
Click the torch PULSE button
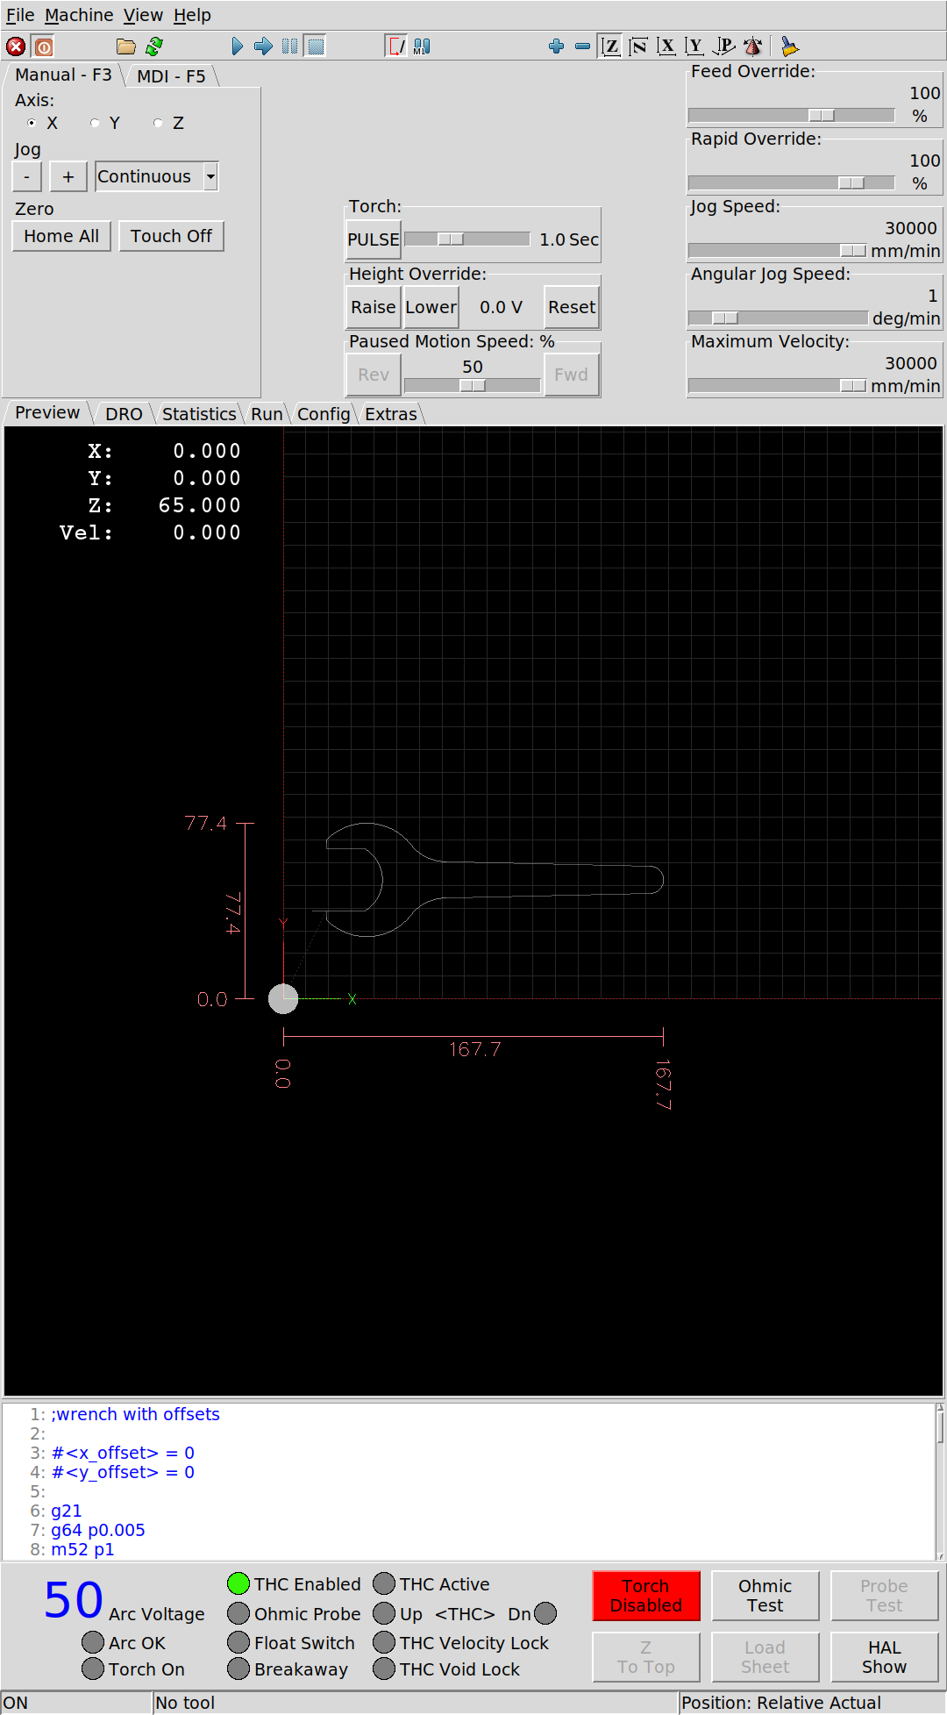coord(374,239)
